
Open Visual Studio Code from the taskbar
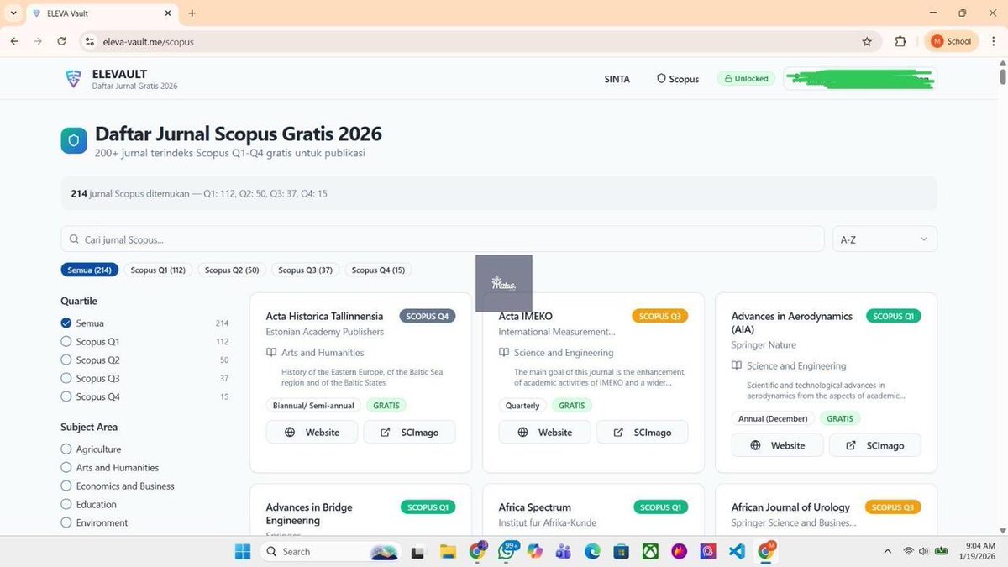pos(737,551)
